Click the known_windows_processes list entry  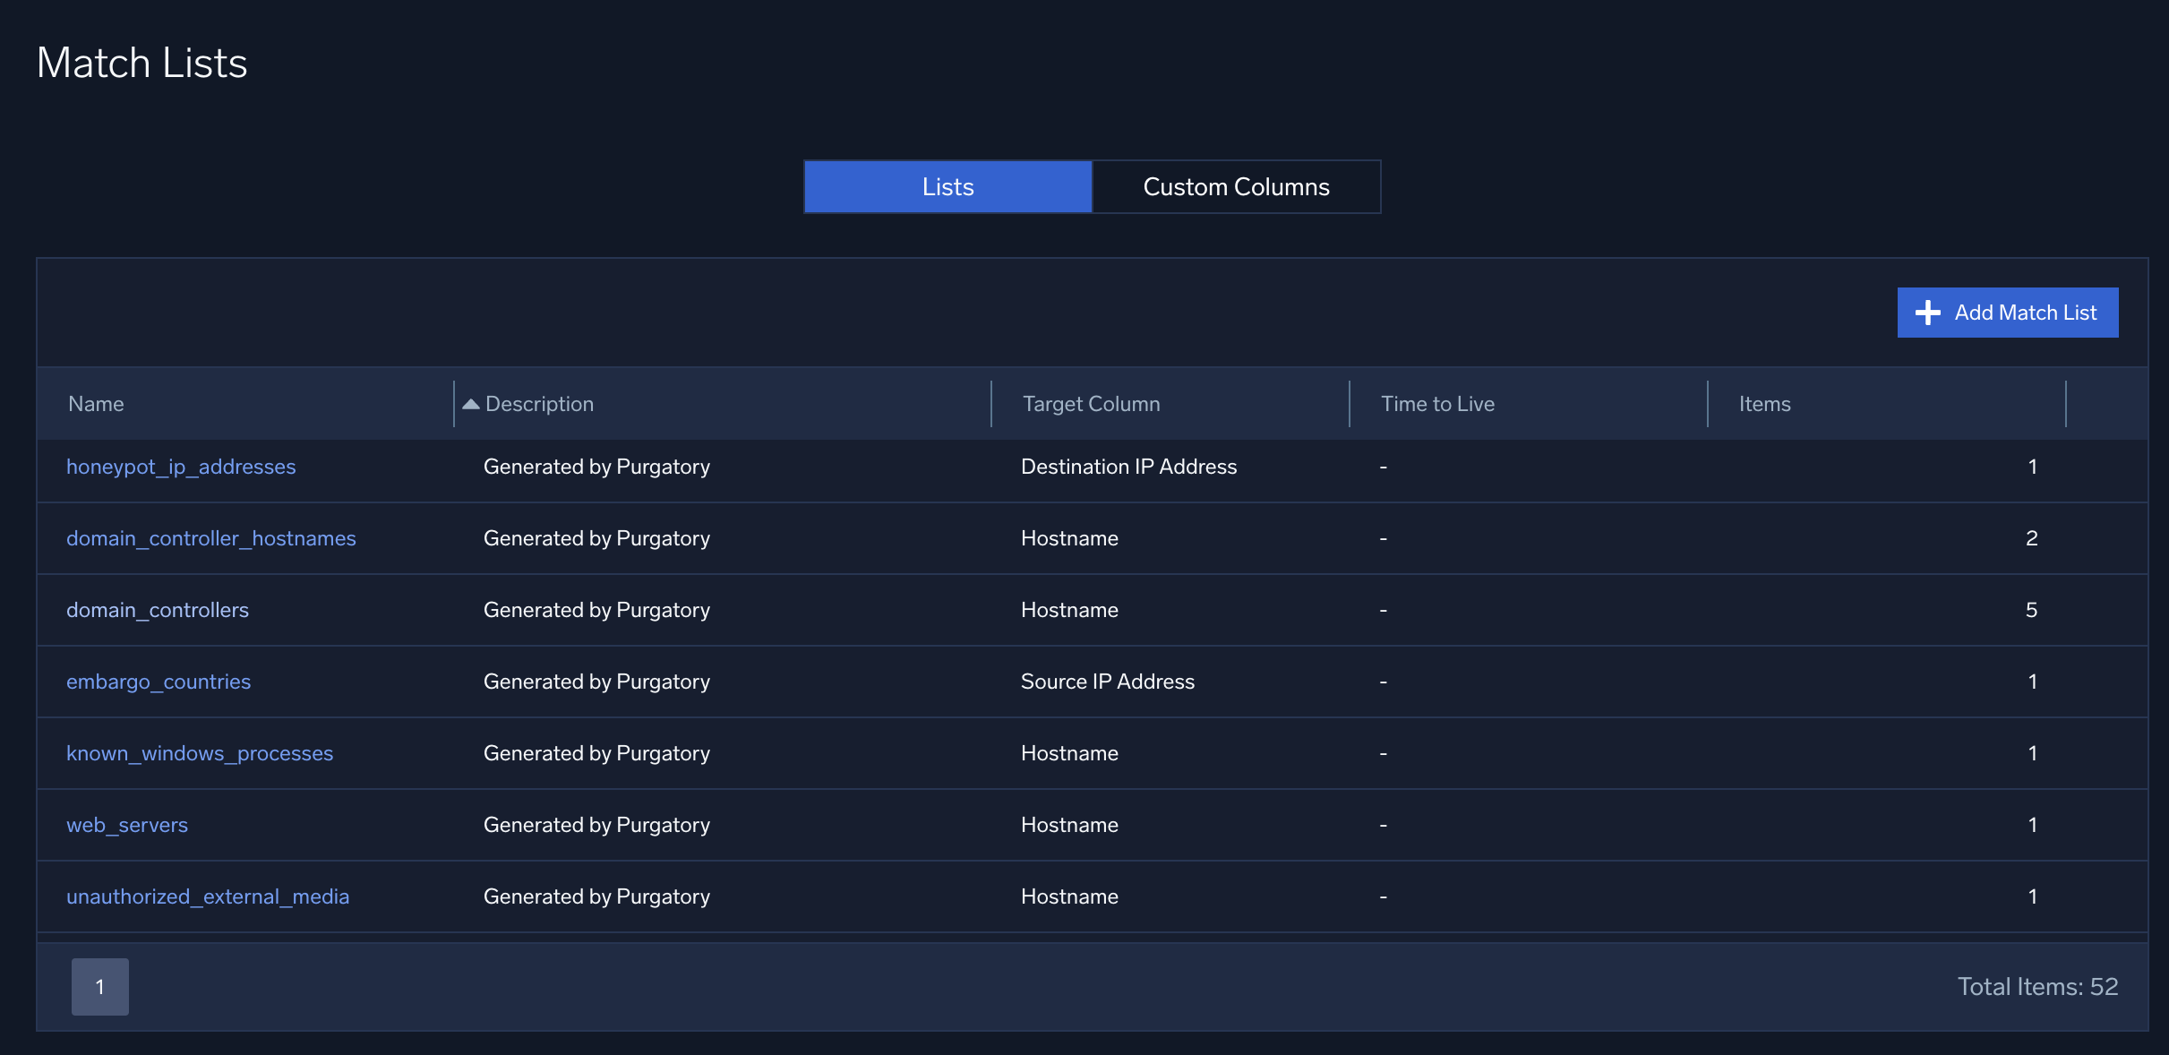199,752
